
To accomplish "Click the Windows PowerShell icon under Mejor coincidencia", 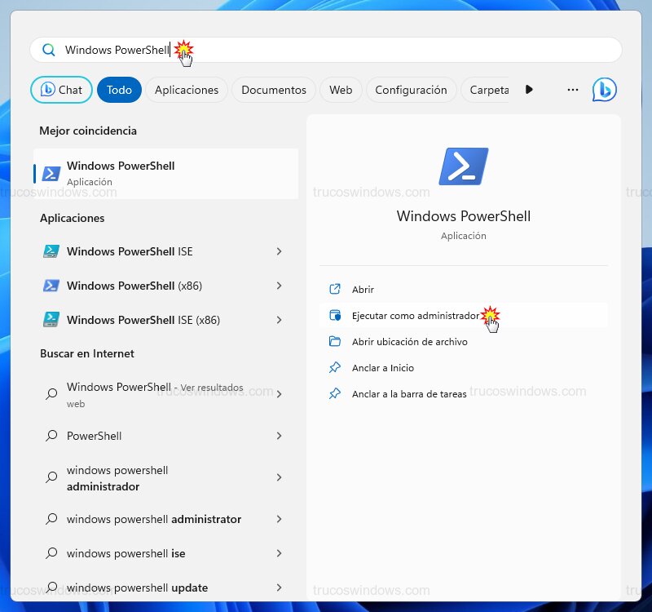I will click(51, 173).
